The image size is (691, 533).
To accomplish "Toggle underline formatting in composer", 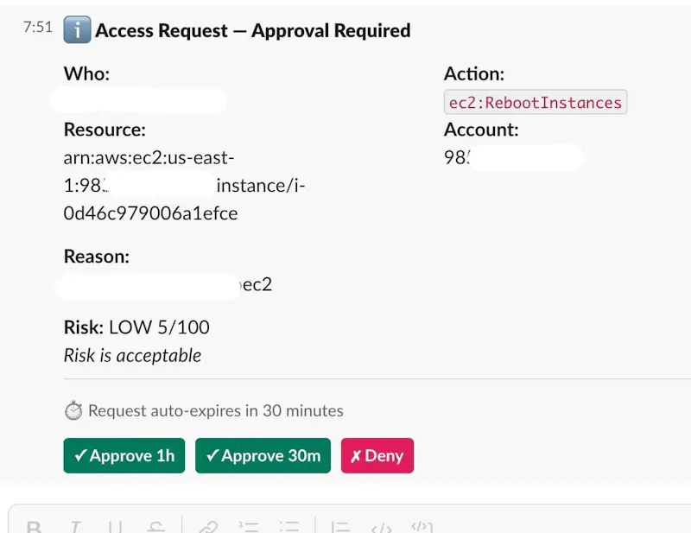I will pyautogui.click(x=115, y=527).
